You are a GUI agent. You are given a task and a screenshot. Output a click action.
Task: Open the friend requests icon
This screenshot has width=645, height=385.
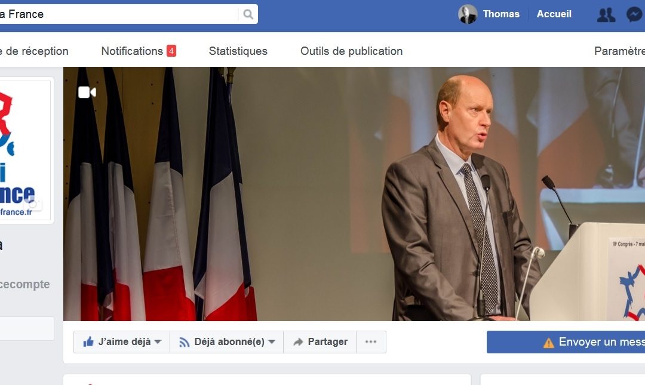pyautogui.click(x=606, y=14)
